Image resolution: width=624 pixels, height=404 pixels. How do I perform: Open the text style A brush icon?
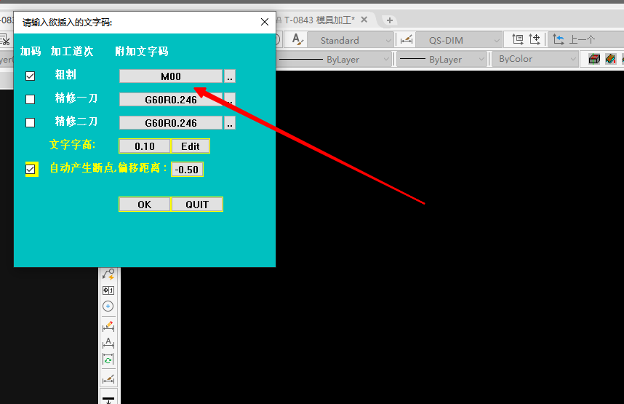297,40
